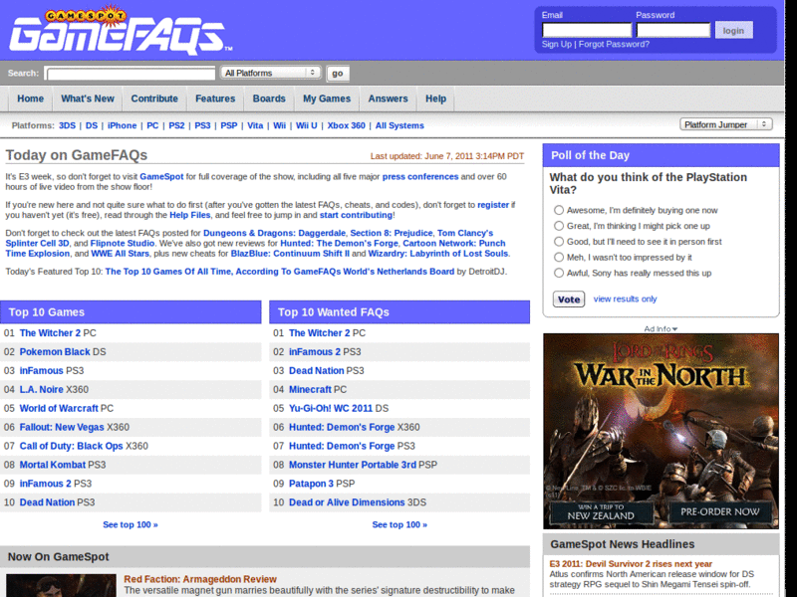Click the Forgot Password? link

point(614,44)
